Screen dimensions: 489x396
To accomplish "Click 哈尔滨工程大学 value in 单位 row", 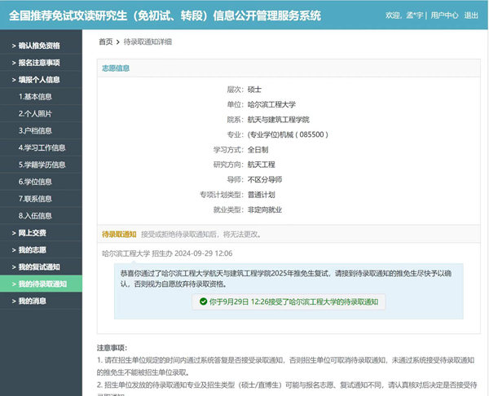I will tap(271, 104).
